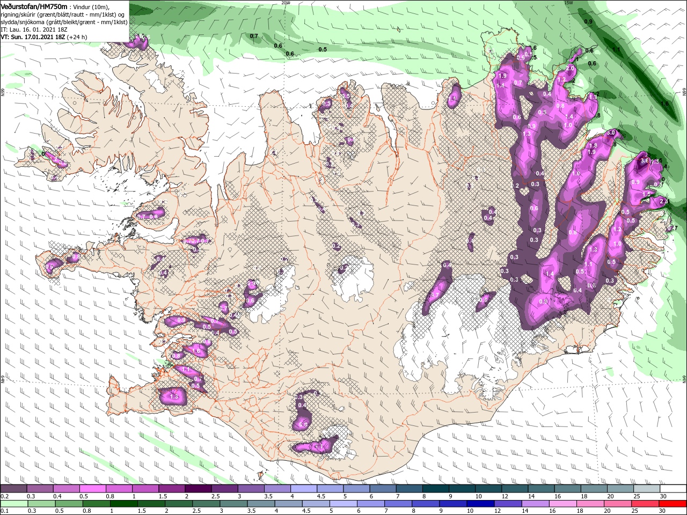The height and width of the screenshot is (515, 687).
Task: Pick the bottom-row 0.1 palest green swatch
Action: point(14,504)
